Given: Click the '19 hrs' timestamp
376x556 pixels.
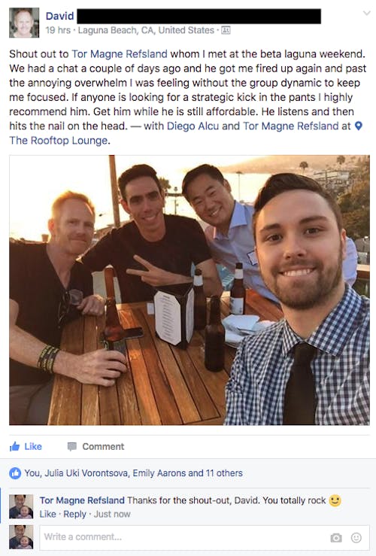Looking at the screenshot, I should click(x=58, y=31).
